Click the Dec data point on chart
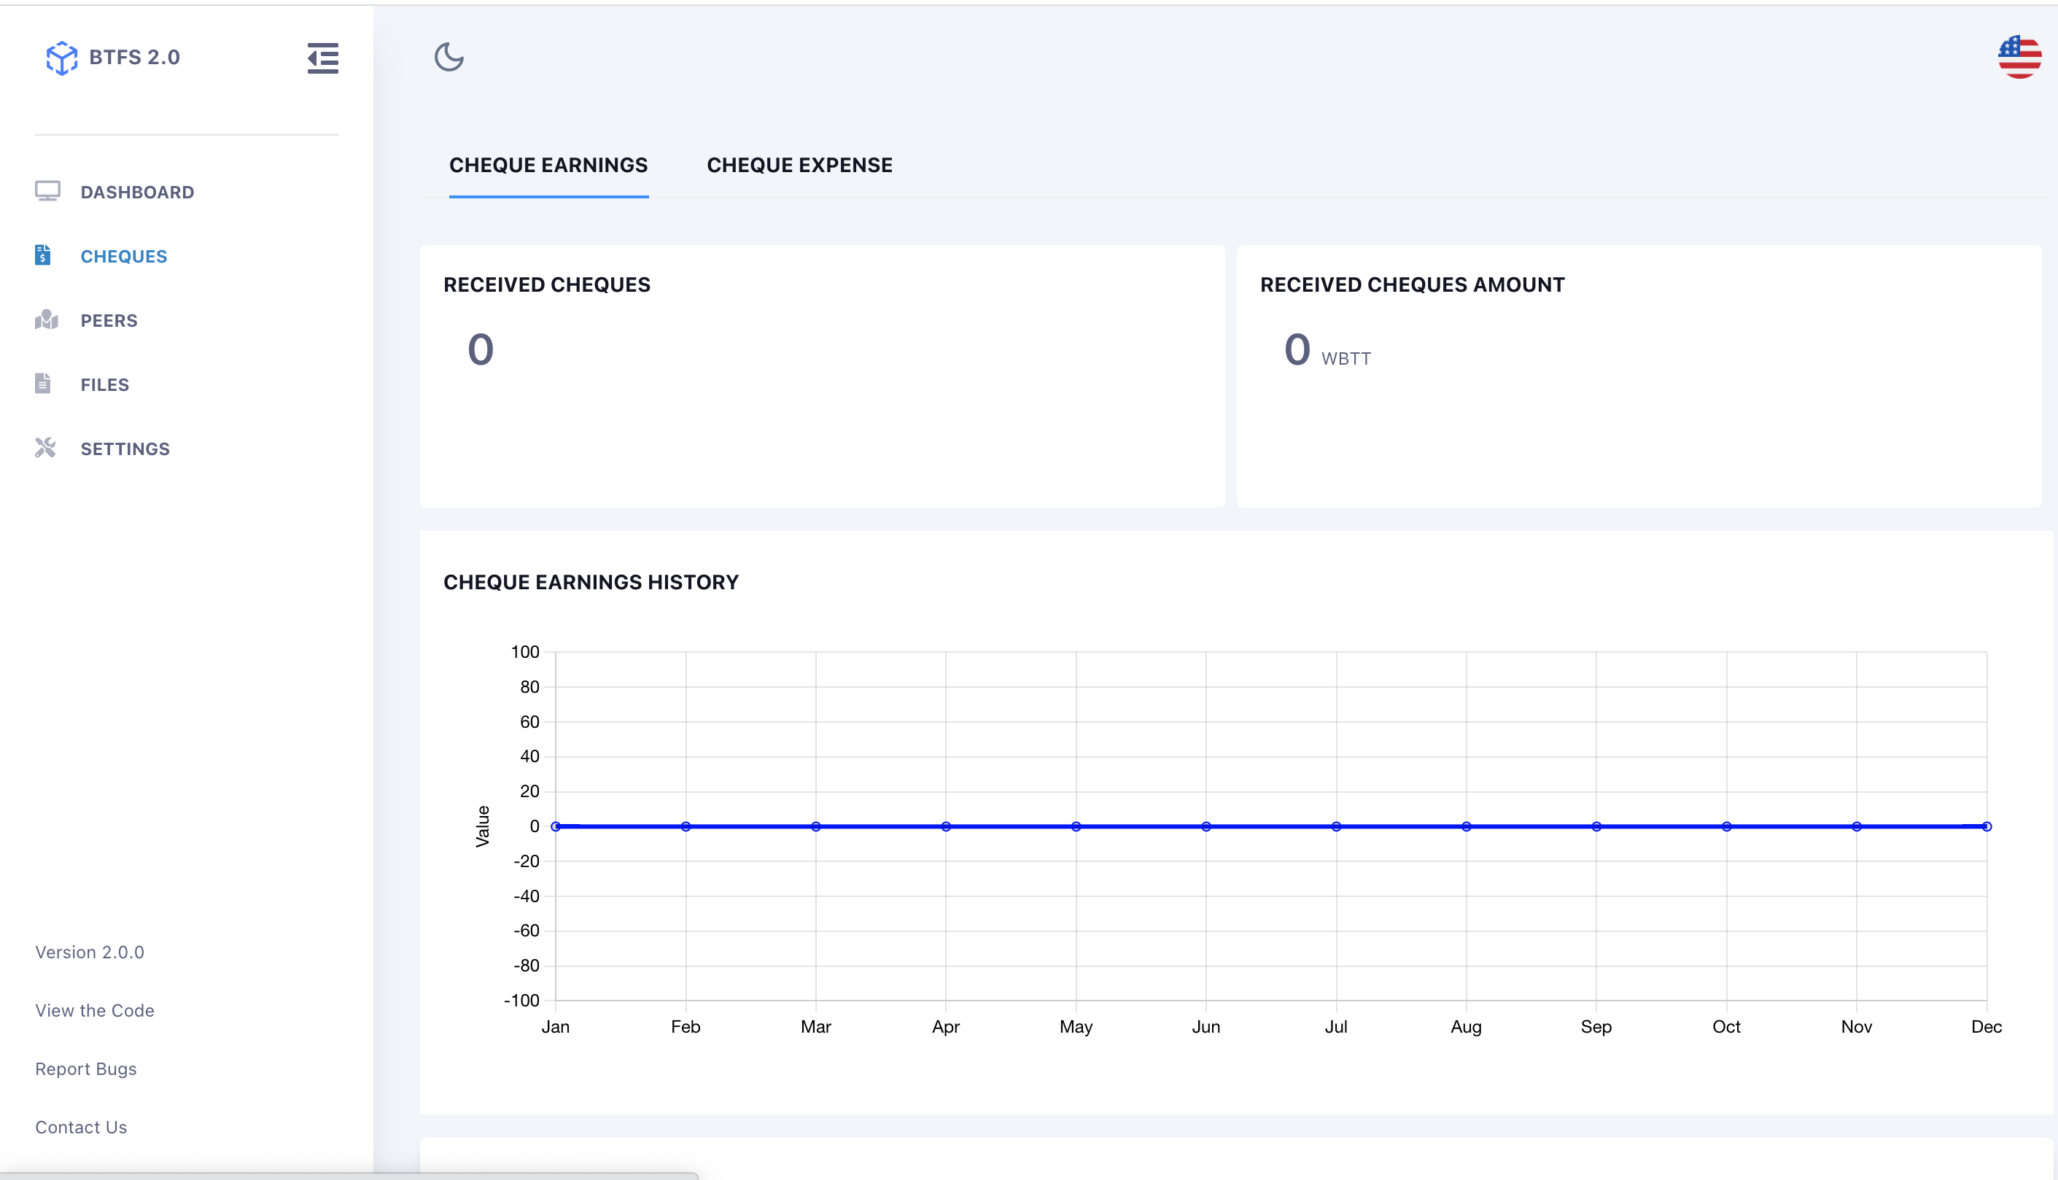Viewport: 2058px width, 1180px height. tap(1987, 826)
